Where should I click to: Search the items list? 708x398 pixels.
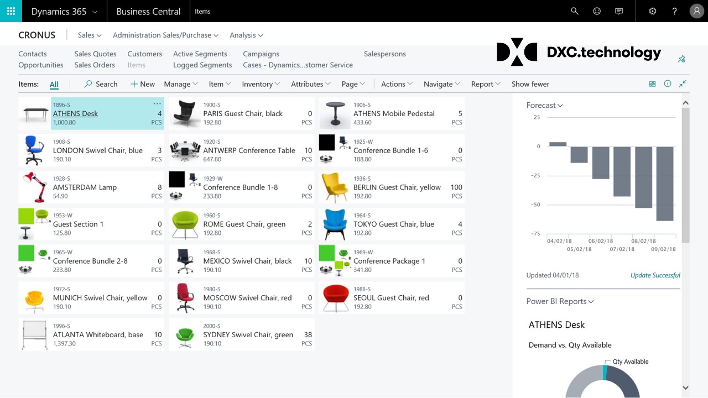[x=101, y=84]
